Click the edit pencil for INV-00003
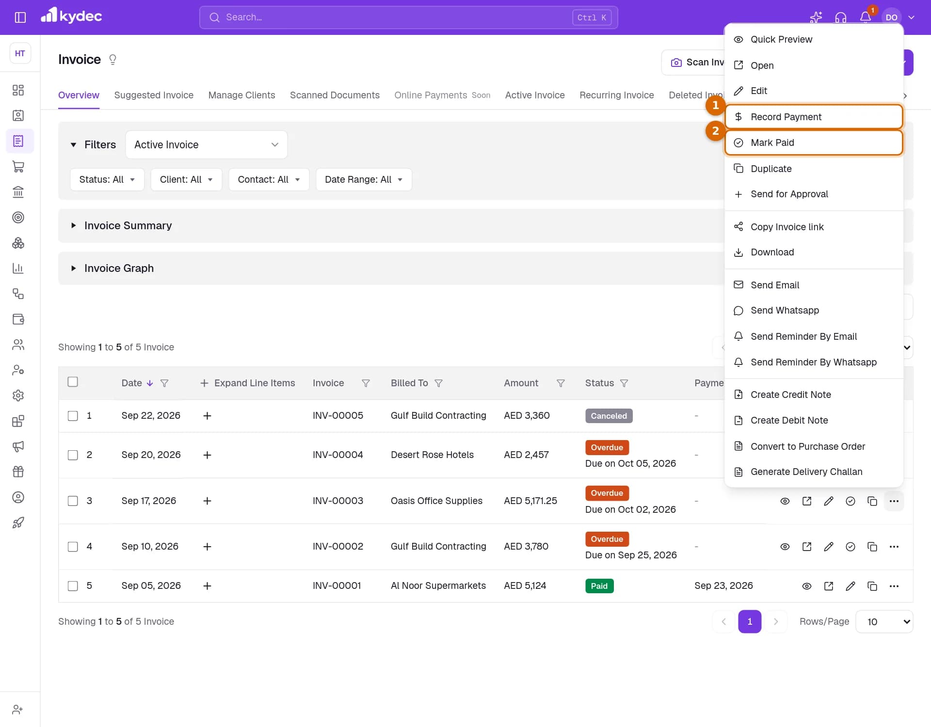The image size is (931, 727). point(828,501)
